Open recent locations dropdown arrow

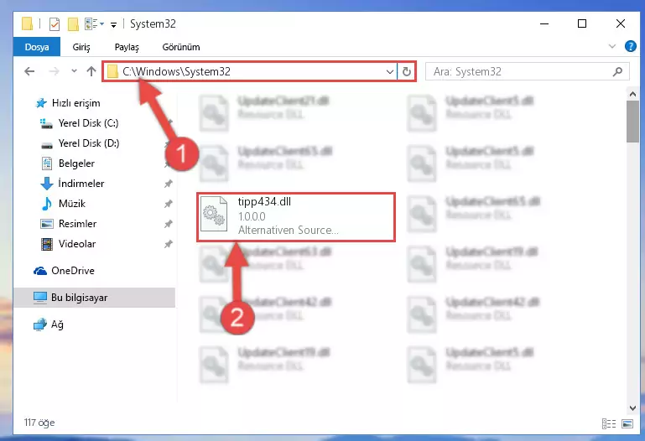(x=74, y=71)
